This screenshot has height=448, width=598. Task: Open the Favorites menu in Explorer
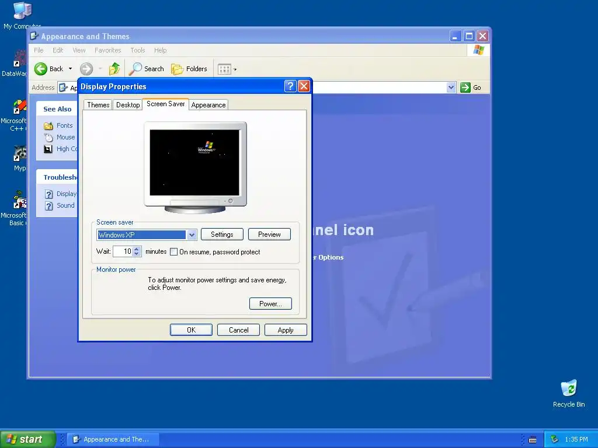click(107, 50)
